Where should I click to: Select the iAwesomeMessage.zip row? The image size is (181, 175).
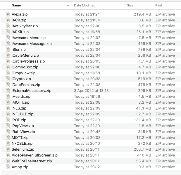point(32,43)
